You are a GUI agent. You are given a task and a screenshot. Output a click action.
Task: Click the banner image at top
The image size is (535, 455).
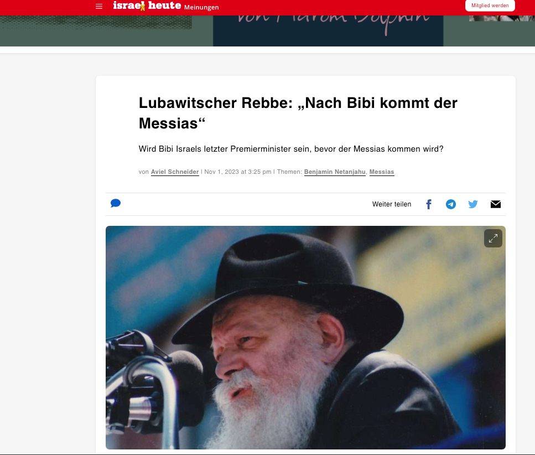coord(328,30)
